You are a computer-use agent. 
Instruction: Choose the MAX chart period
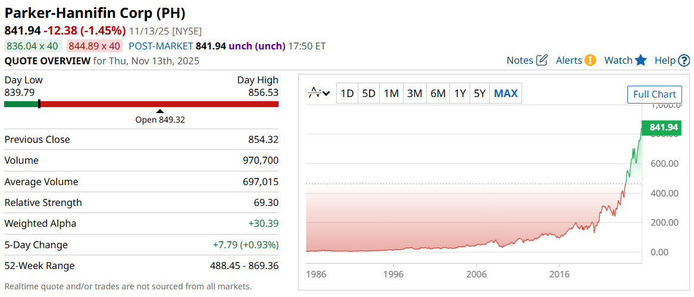pos(506,93)
